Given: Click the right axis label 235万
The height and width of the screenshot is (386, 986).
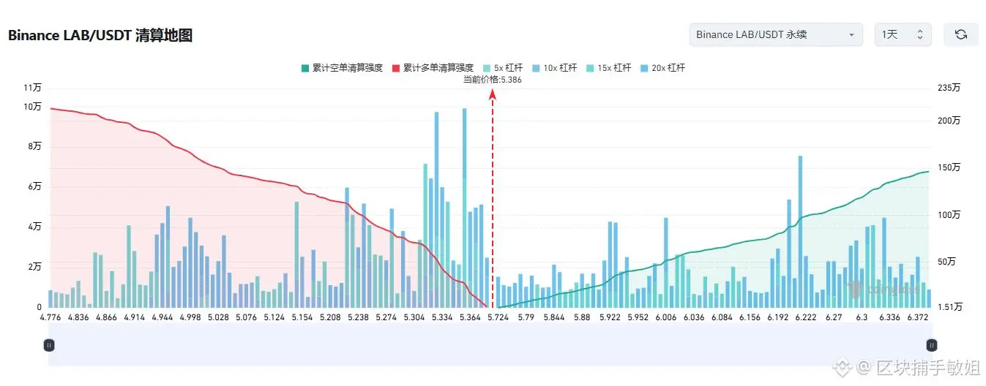Looking at the screenshot, I should [x=949, y=88].
